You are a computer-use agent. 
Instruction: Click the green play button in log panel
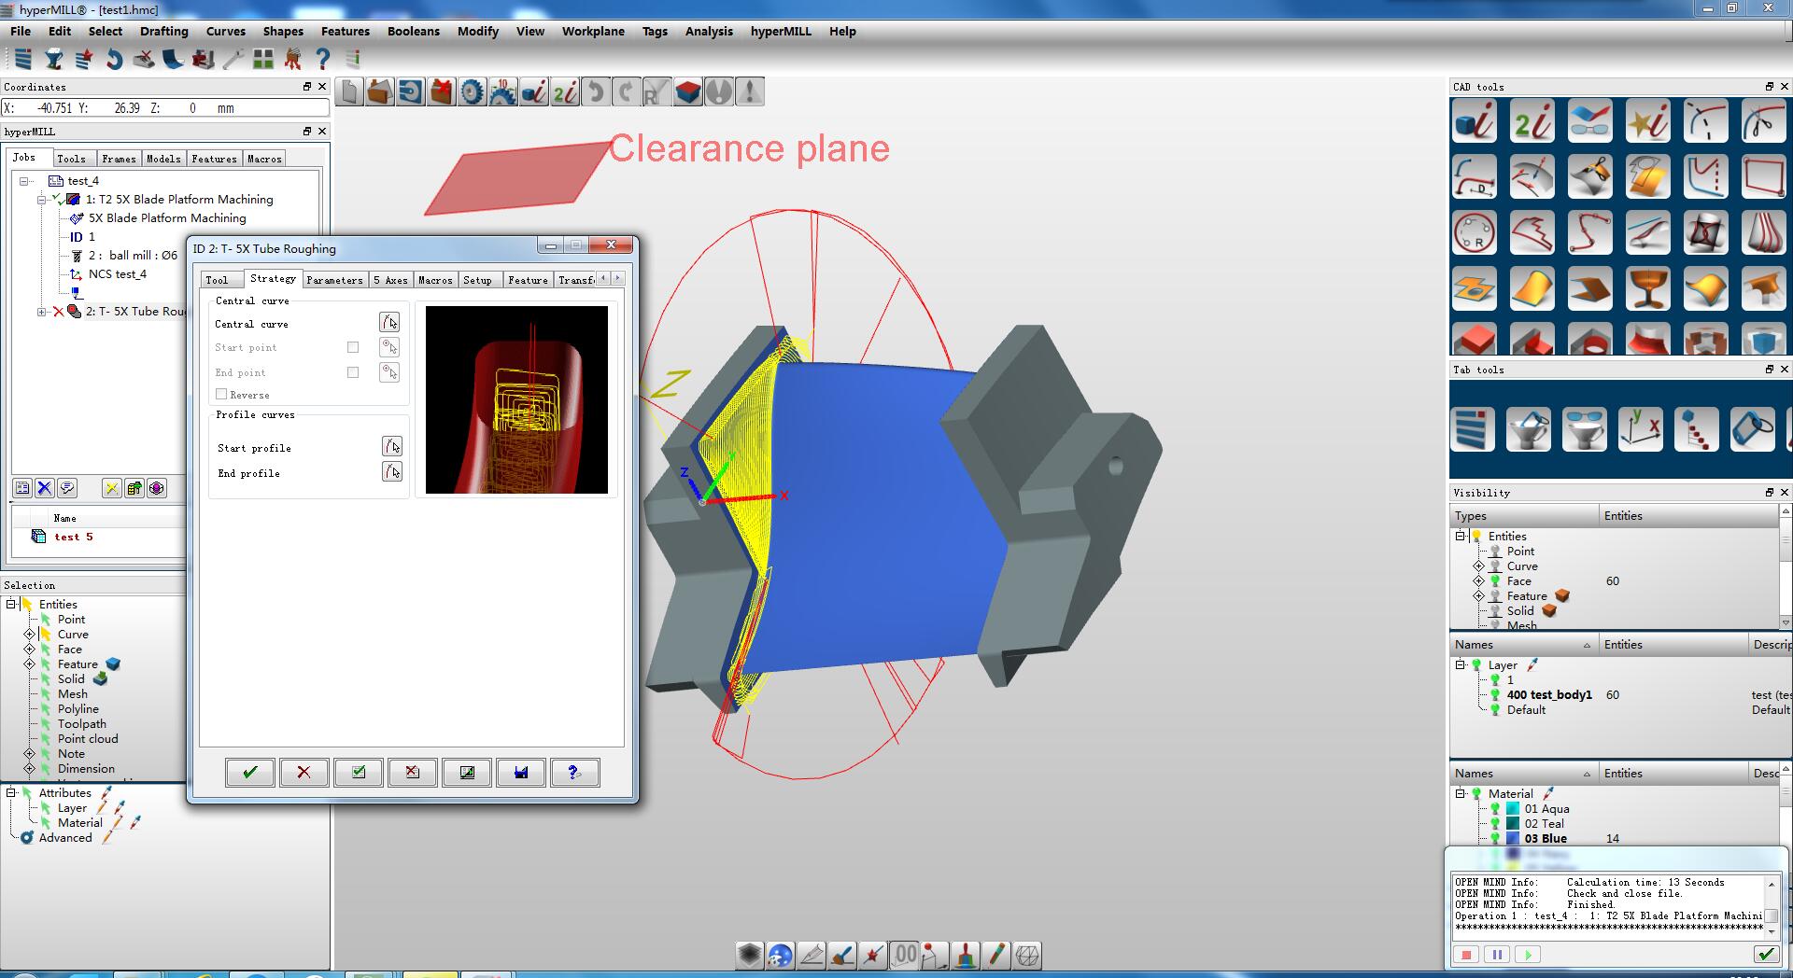1528,955
